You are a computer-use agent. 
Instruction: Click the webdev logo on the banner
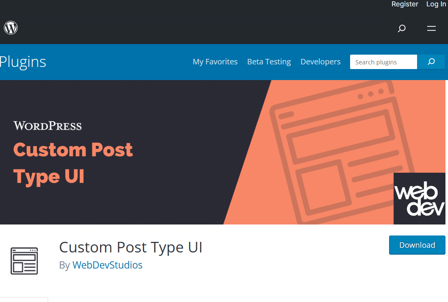pos(419,198)
